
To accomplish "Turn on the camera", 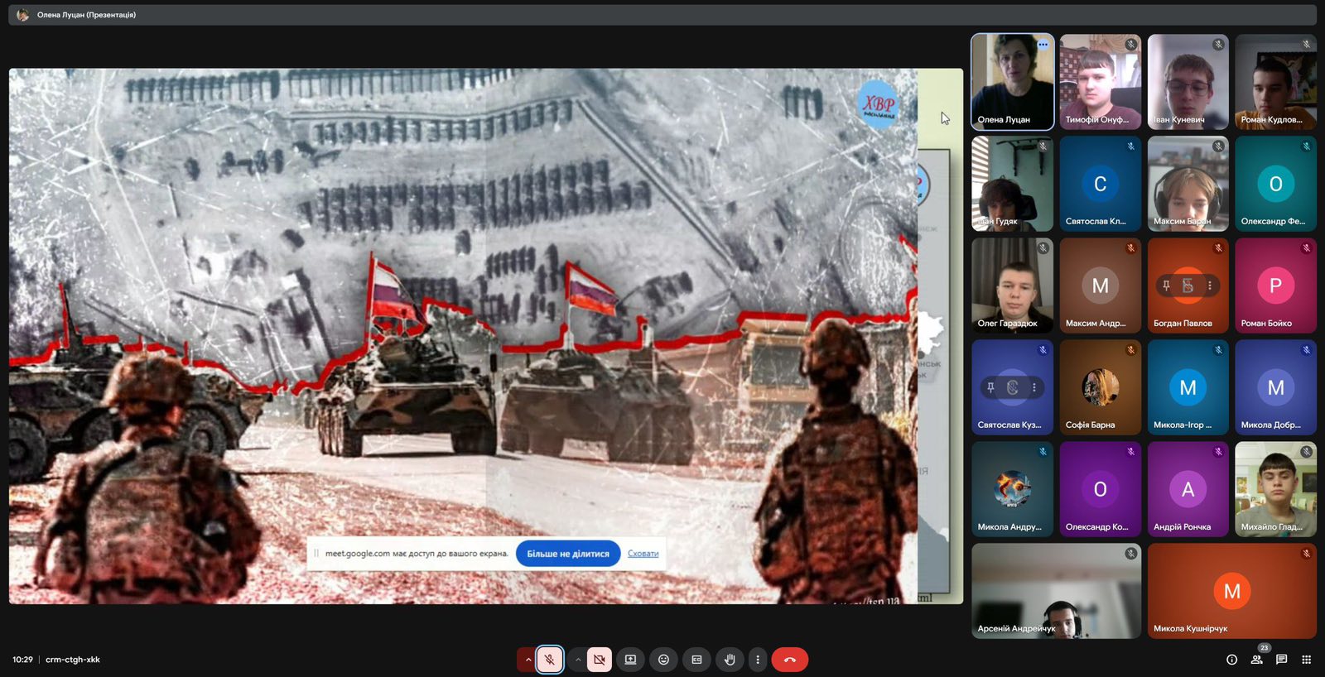I will point(600,660).
